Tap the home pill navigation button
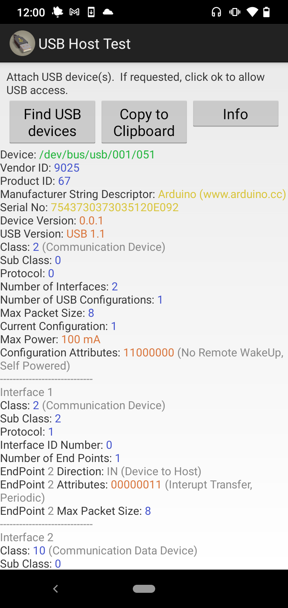 [x=144, y=588]
